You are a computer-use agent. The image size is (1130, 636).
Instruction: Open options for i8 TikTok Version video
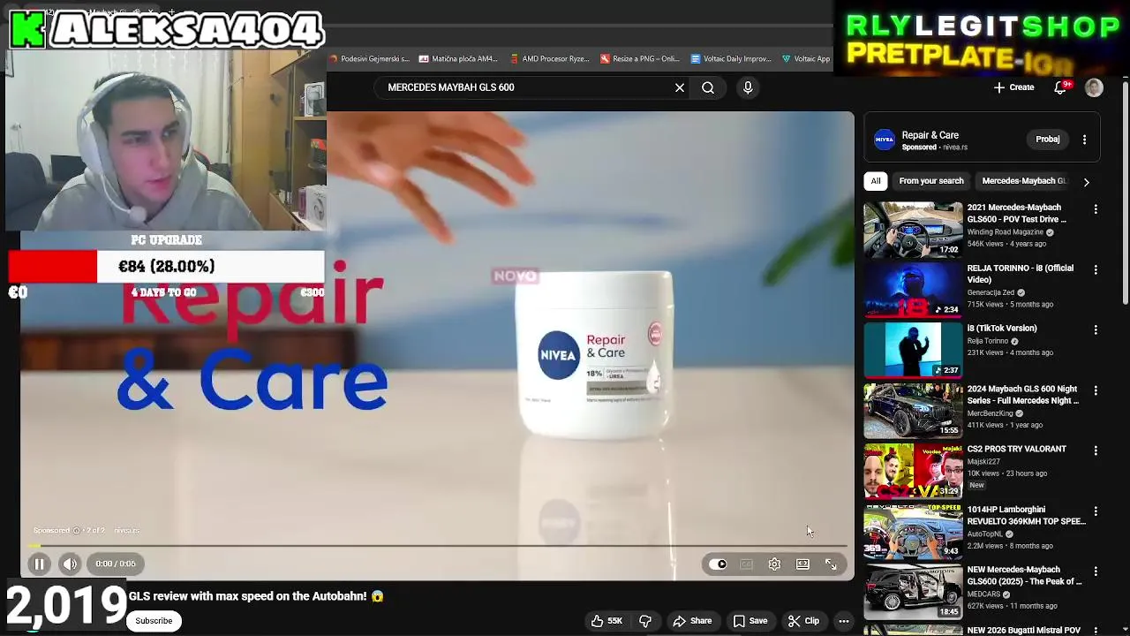(x=1096, y=329)
